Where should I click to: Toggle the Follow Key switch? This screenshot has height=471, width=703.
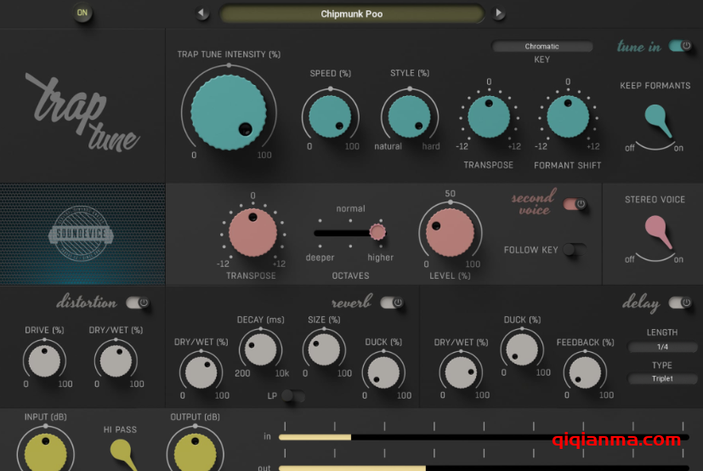click(x=575, y=249)
